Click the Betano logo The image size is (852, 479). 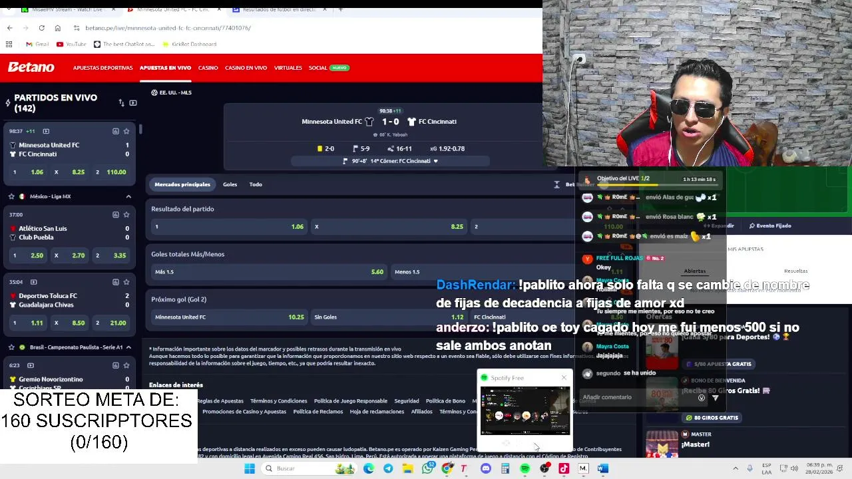pyautogui.click(x=31, y=67)
